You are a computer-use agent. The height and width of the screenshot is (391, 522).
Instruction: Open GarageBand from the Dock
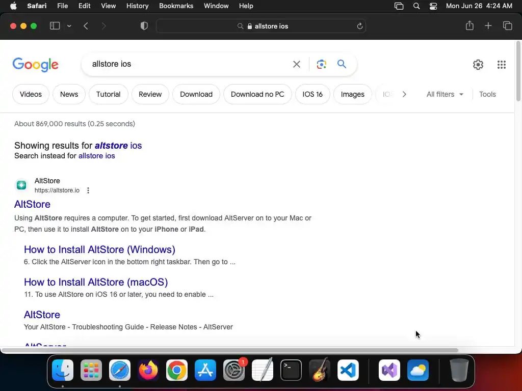(x=319, y=370)
